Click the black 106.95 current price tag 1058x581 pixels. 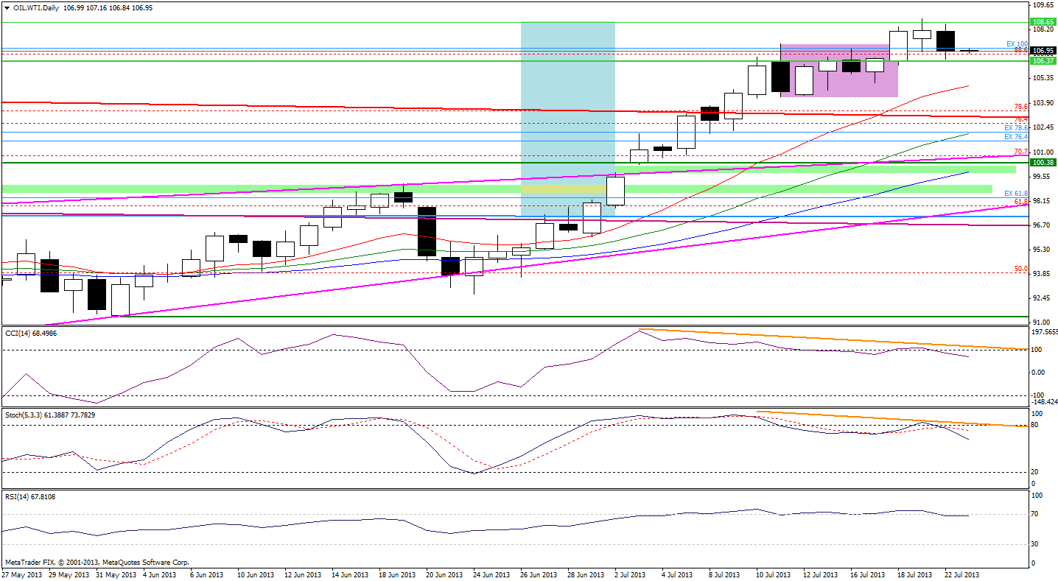(1042, 51)
